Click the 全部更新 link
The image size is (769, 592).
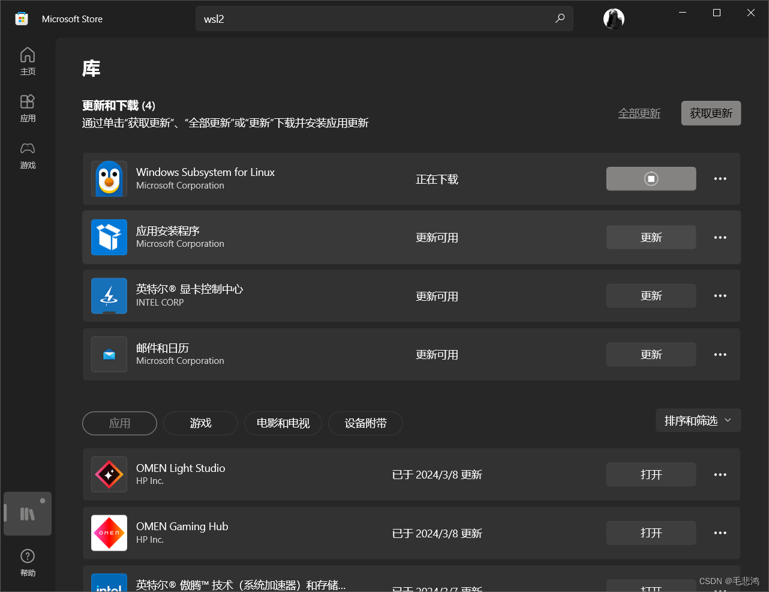pos(639,113)
